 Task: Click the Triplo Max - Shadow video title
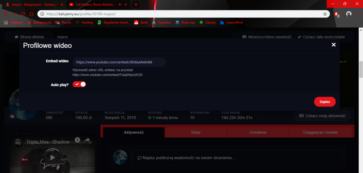[x=48, y=142]
